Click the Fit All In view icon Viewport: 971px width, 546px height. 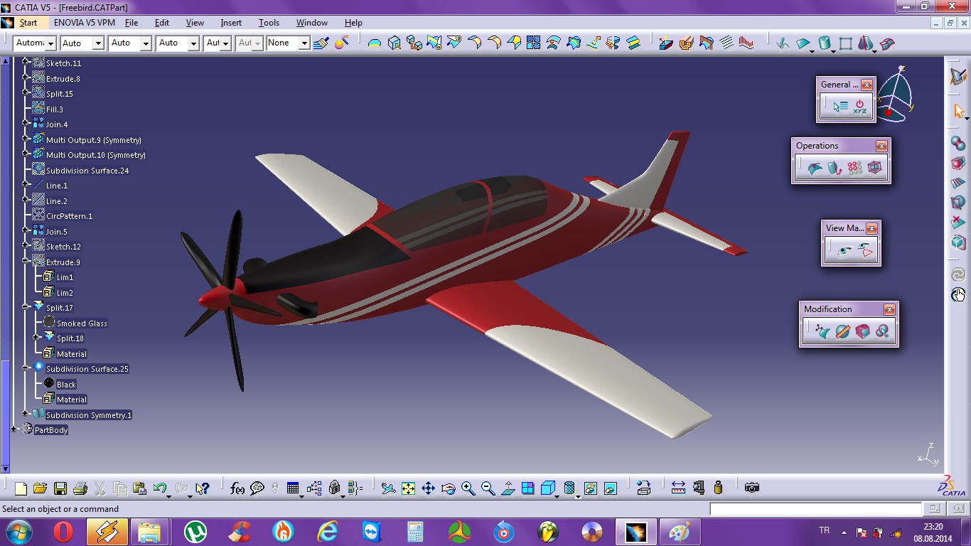click(x=408, y=488)
